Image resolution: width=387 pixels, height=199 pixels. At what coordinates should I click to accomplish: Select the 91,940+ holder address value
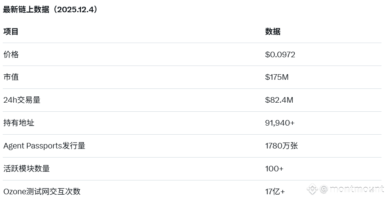click(x=280, y=123)
